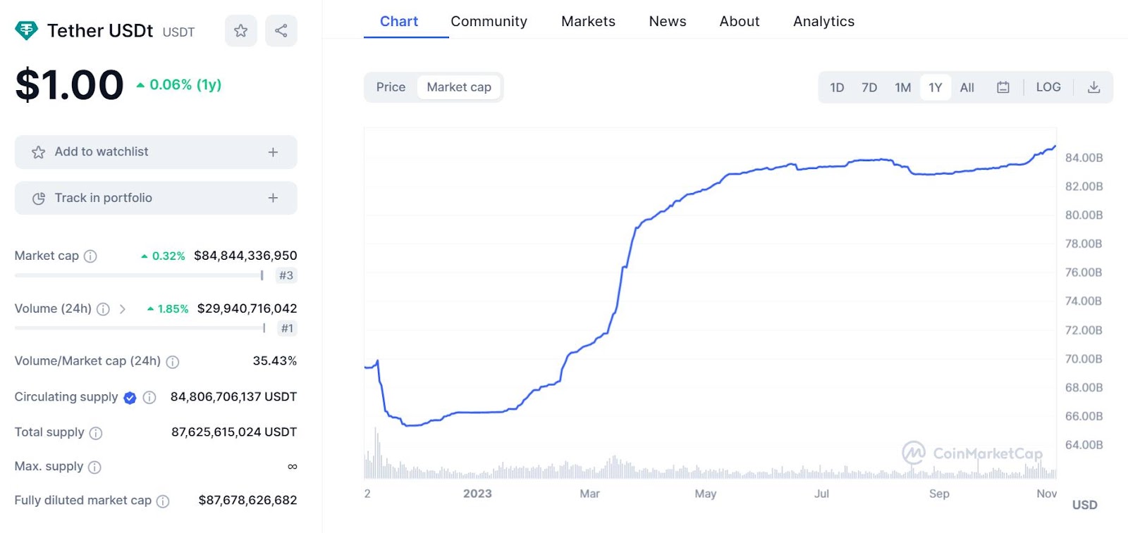
Task: Click the USD currency label
Action: [1084, 505]
